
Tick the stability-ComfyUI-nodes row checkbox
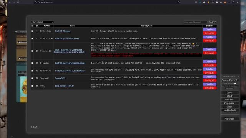pos(32,39)
